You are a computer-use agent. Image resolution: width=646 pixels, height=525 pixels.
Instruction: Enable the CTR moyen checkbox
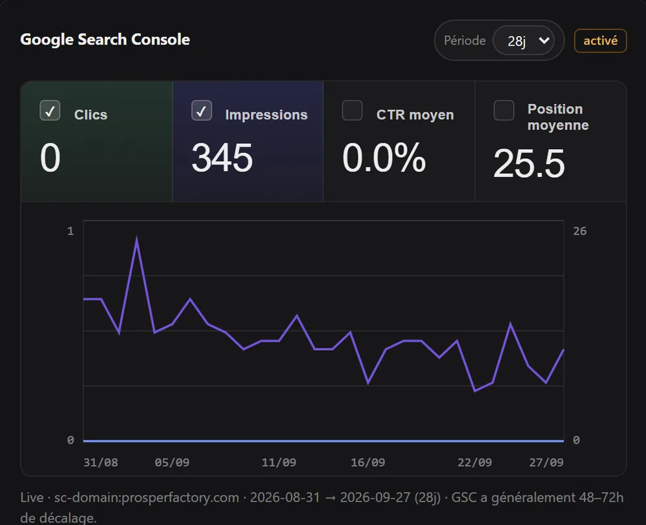point(352,110)
